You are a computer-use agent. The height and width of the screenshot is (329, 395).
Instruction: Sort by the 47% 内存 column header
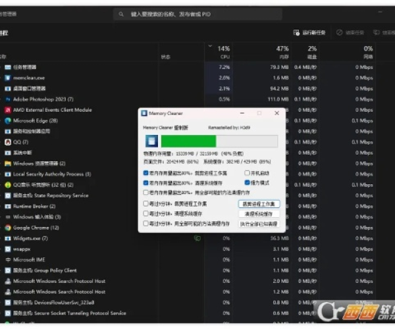262,52
